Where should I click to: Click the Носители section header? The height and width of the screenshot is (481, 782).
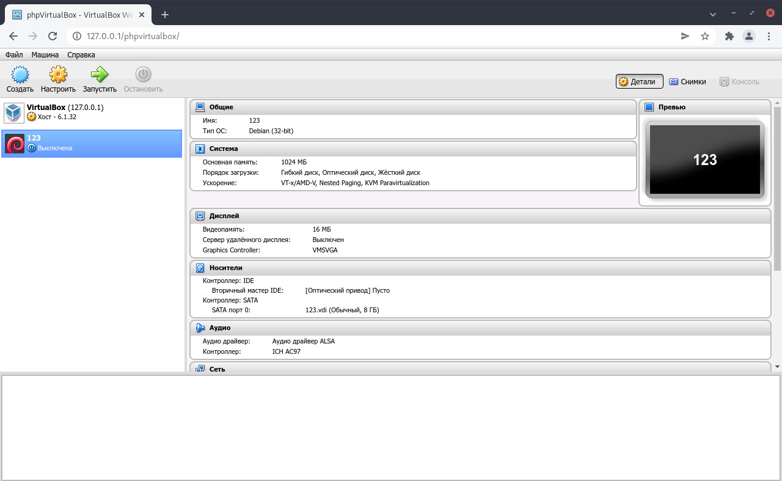pos(480,268)
